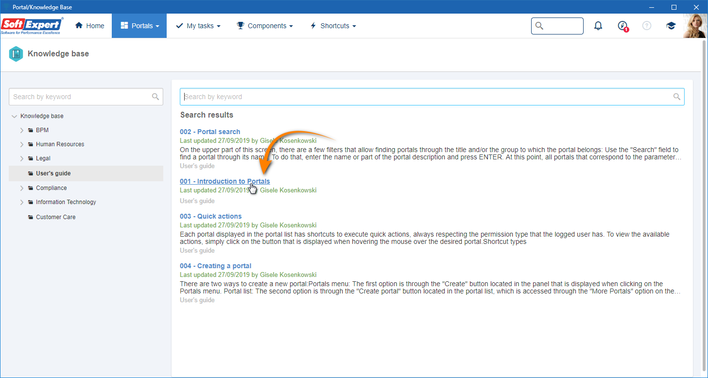Click the Information Technology folder icon
Screen dimensions: 708x378
click(x=31, y=202)
